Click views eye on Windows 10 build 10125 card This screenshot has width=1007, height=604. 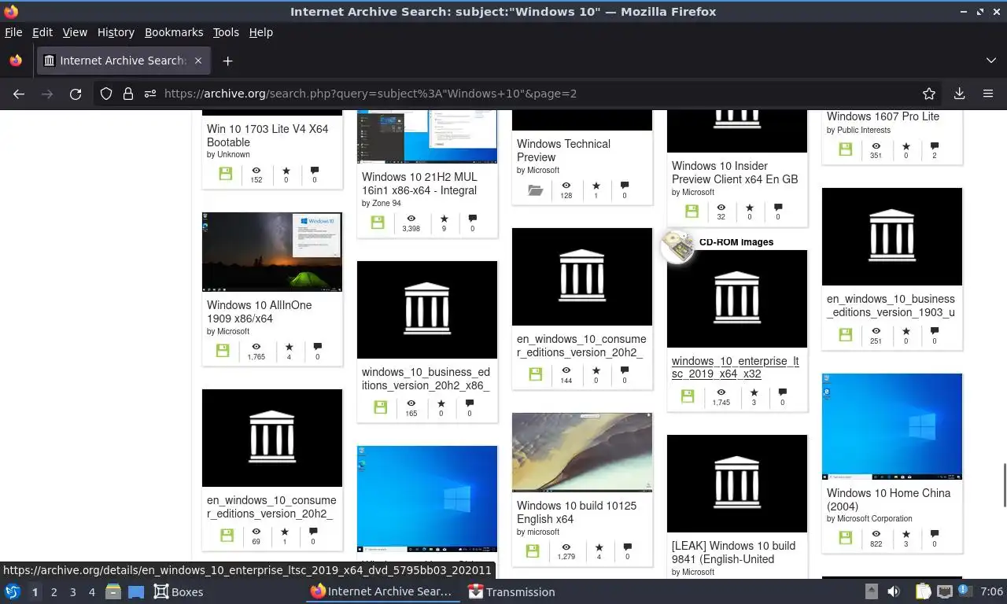[x=566, y=547]
